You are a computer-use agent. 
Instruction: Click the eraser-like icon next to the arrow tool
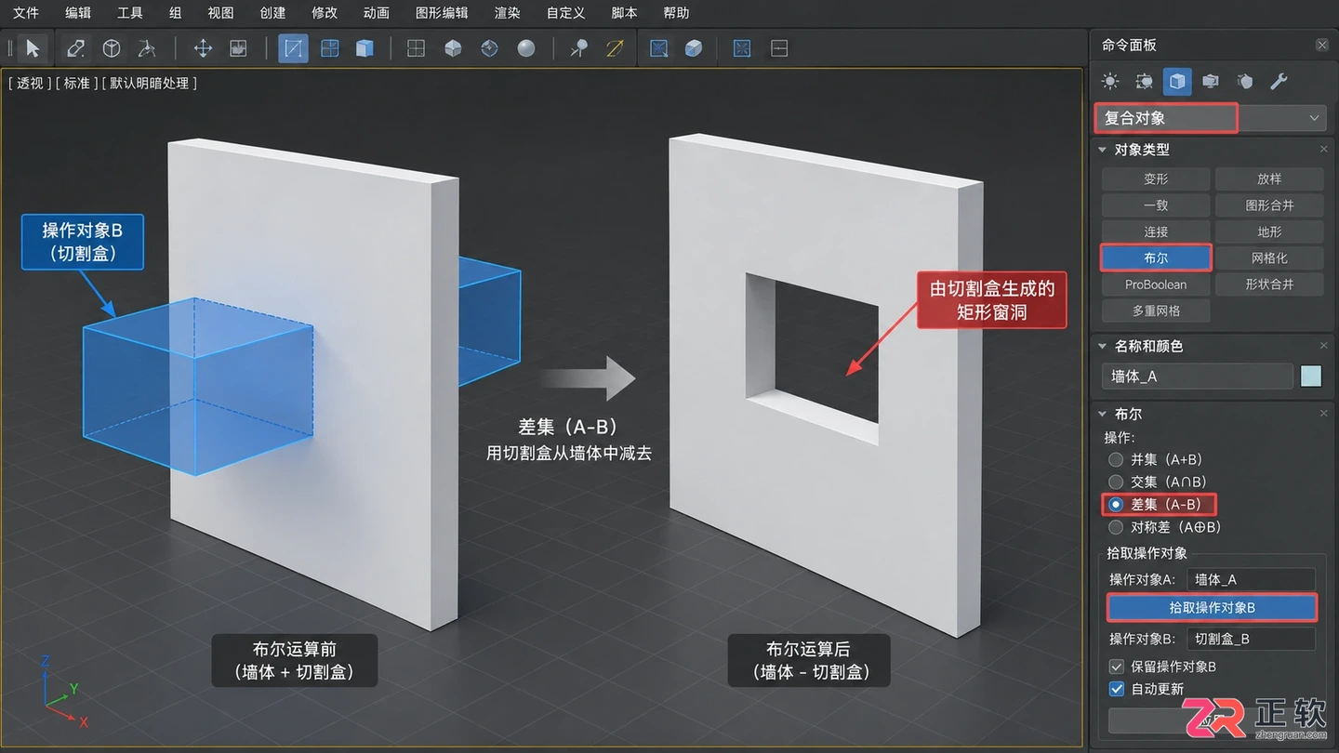pyautogui.click(x=75, y=48)
